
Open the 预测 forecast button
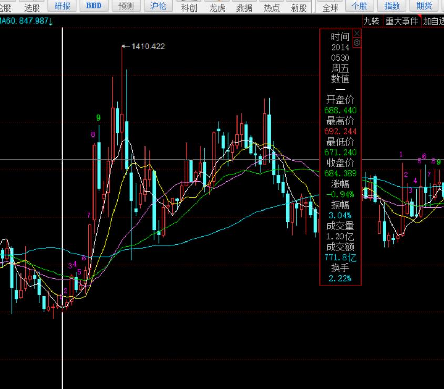[126, 6]
